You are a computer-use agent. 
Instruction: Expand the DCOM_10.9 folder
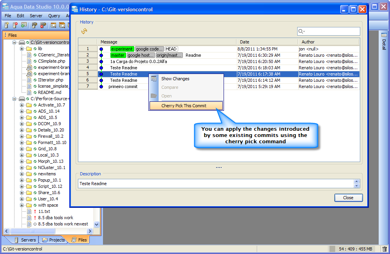[22, 124]
